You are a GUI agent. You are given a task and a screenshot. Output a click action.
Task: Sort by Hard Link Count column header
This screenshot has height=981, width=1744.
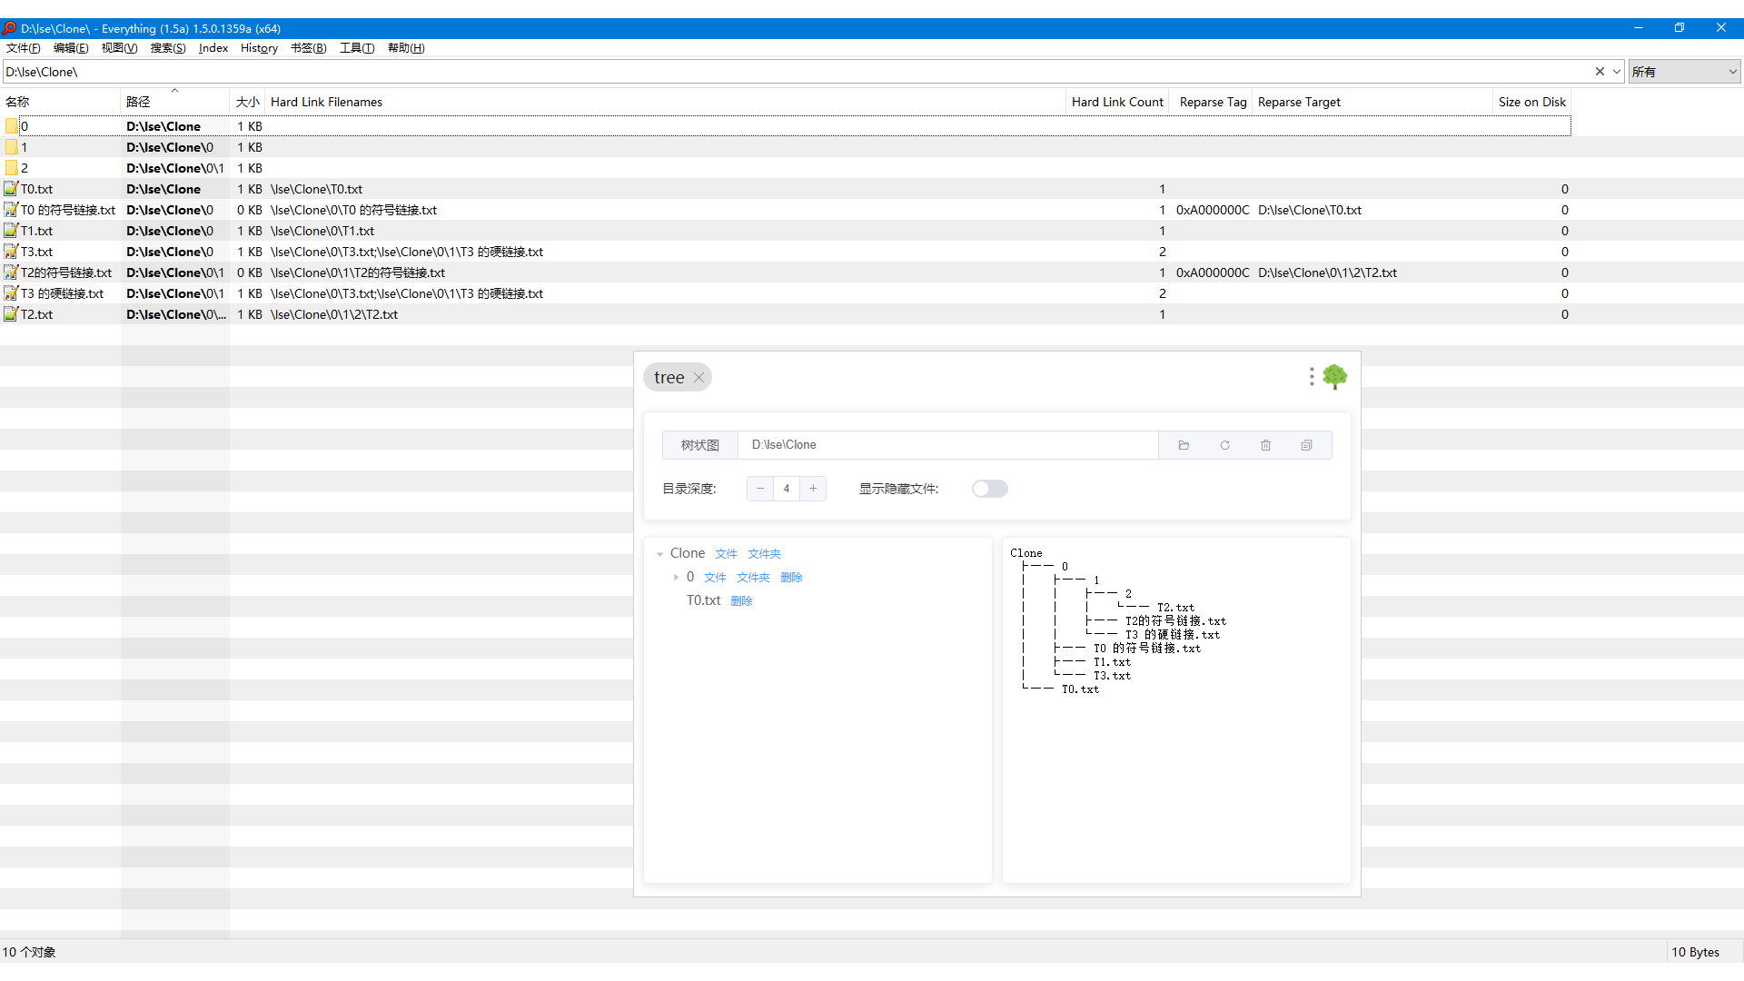pyautogui.click(x=1116, y=102)
